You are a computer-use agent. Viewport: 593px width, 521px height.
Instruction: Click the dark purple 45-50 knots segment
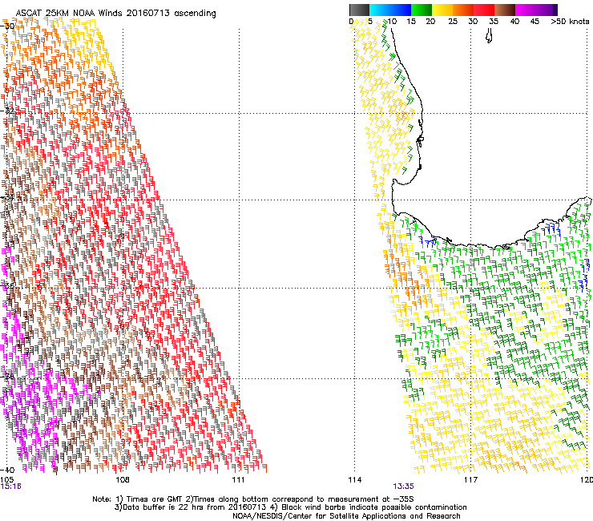(547, 10)
